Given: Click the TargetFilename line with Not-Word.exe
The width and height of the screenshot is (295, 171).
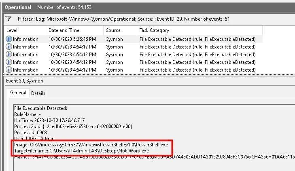Looking at the screenshot, I should pos(81,151).
